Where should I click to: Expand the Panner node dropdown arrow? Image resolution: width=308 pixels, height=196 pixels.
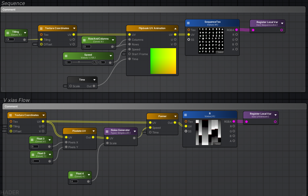[x=175, y=116]
